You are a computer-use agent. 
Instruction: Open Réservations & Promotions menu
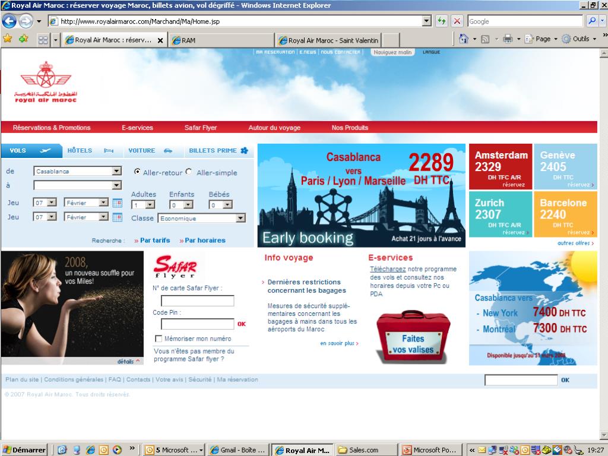tap(52, 128)
